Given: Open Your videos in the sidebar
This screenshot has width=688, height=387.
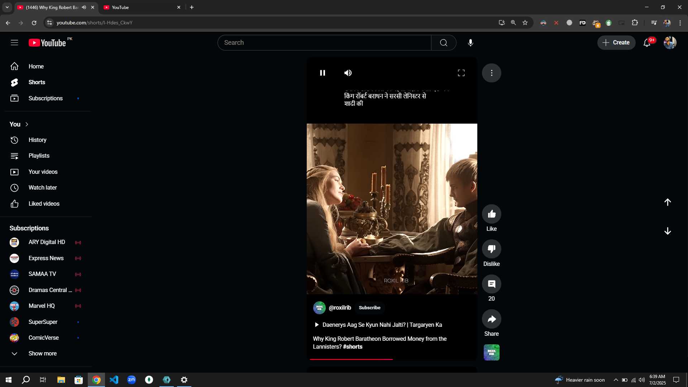Looking at the screenshot, I should (46, 172).
